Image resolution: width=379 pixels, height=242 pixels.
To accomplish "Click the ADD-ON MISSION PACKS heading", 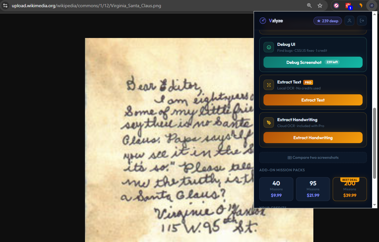I will (x=282, y=170).
